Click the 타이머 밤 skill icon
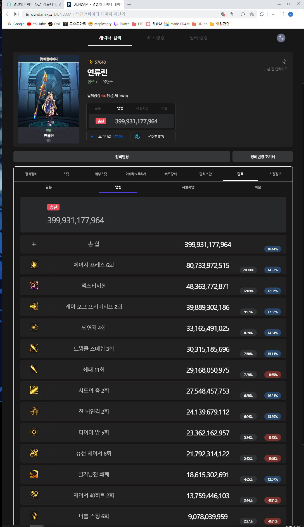The width and height of the screenshot is (304, 527). coord(34,432)
